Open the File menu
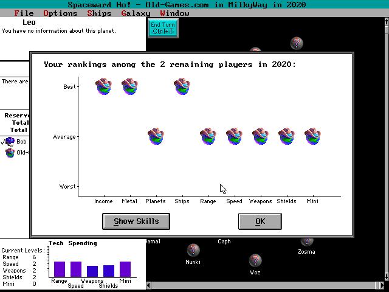This screenshot has height=292, width=389. coord(24,13)
